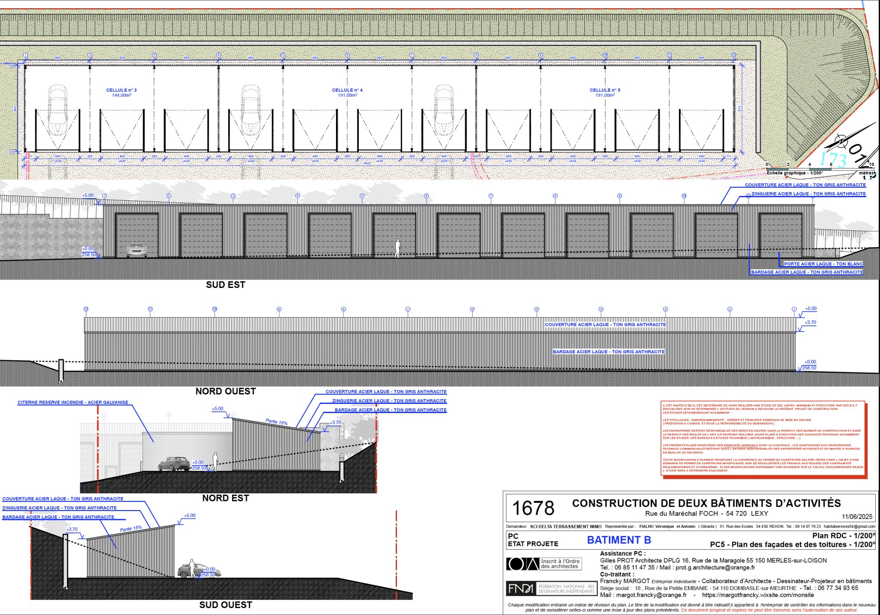Image resolution: width=880 pixels, height=615 pixels.
Task: Click the SUD EST elevation title
Action: (226, 285)
